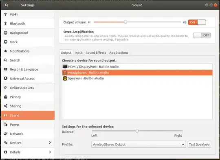The height and width of the screenshot is (160, 220).
Task: Select HDMI / DisplayPort output device
Action: coord(137,67)
